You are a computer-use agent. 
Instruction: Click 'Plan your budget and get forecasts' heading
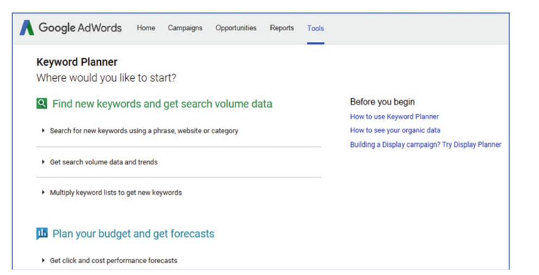pos(133,234)
